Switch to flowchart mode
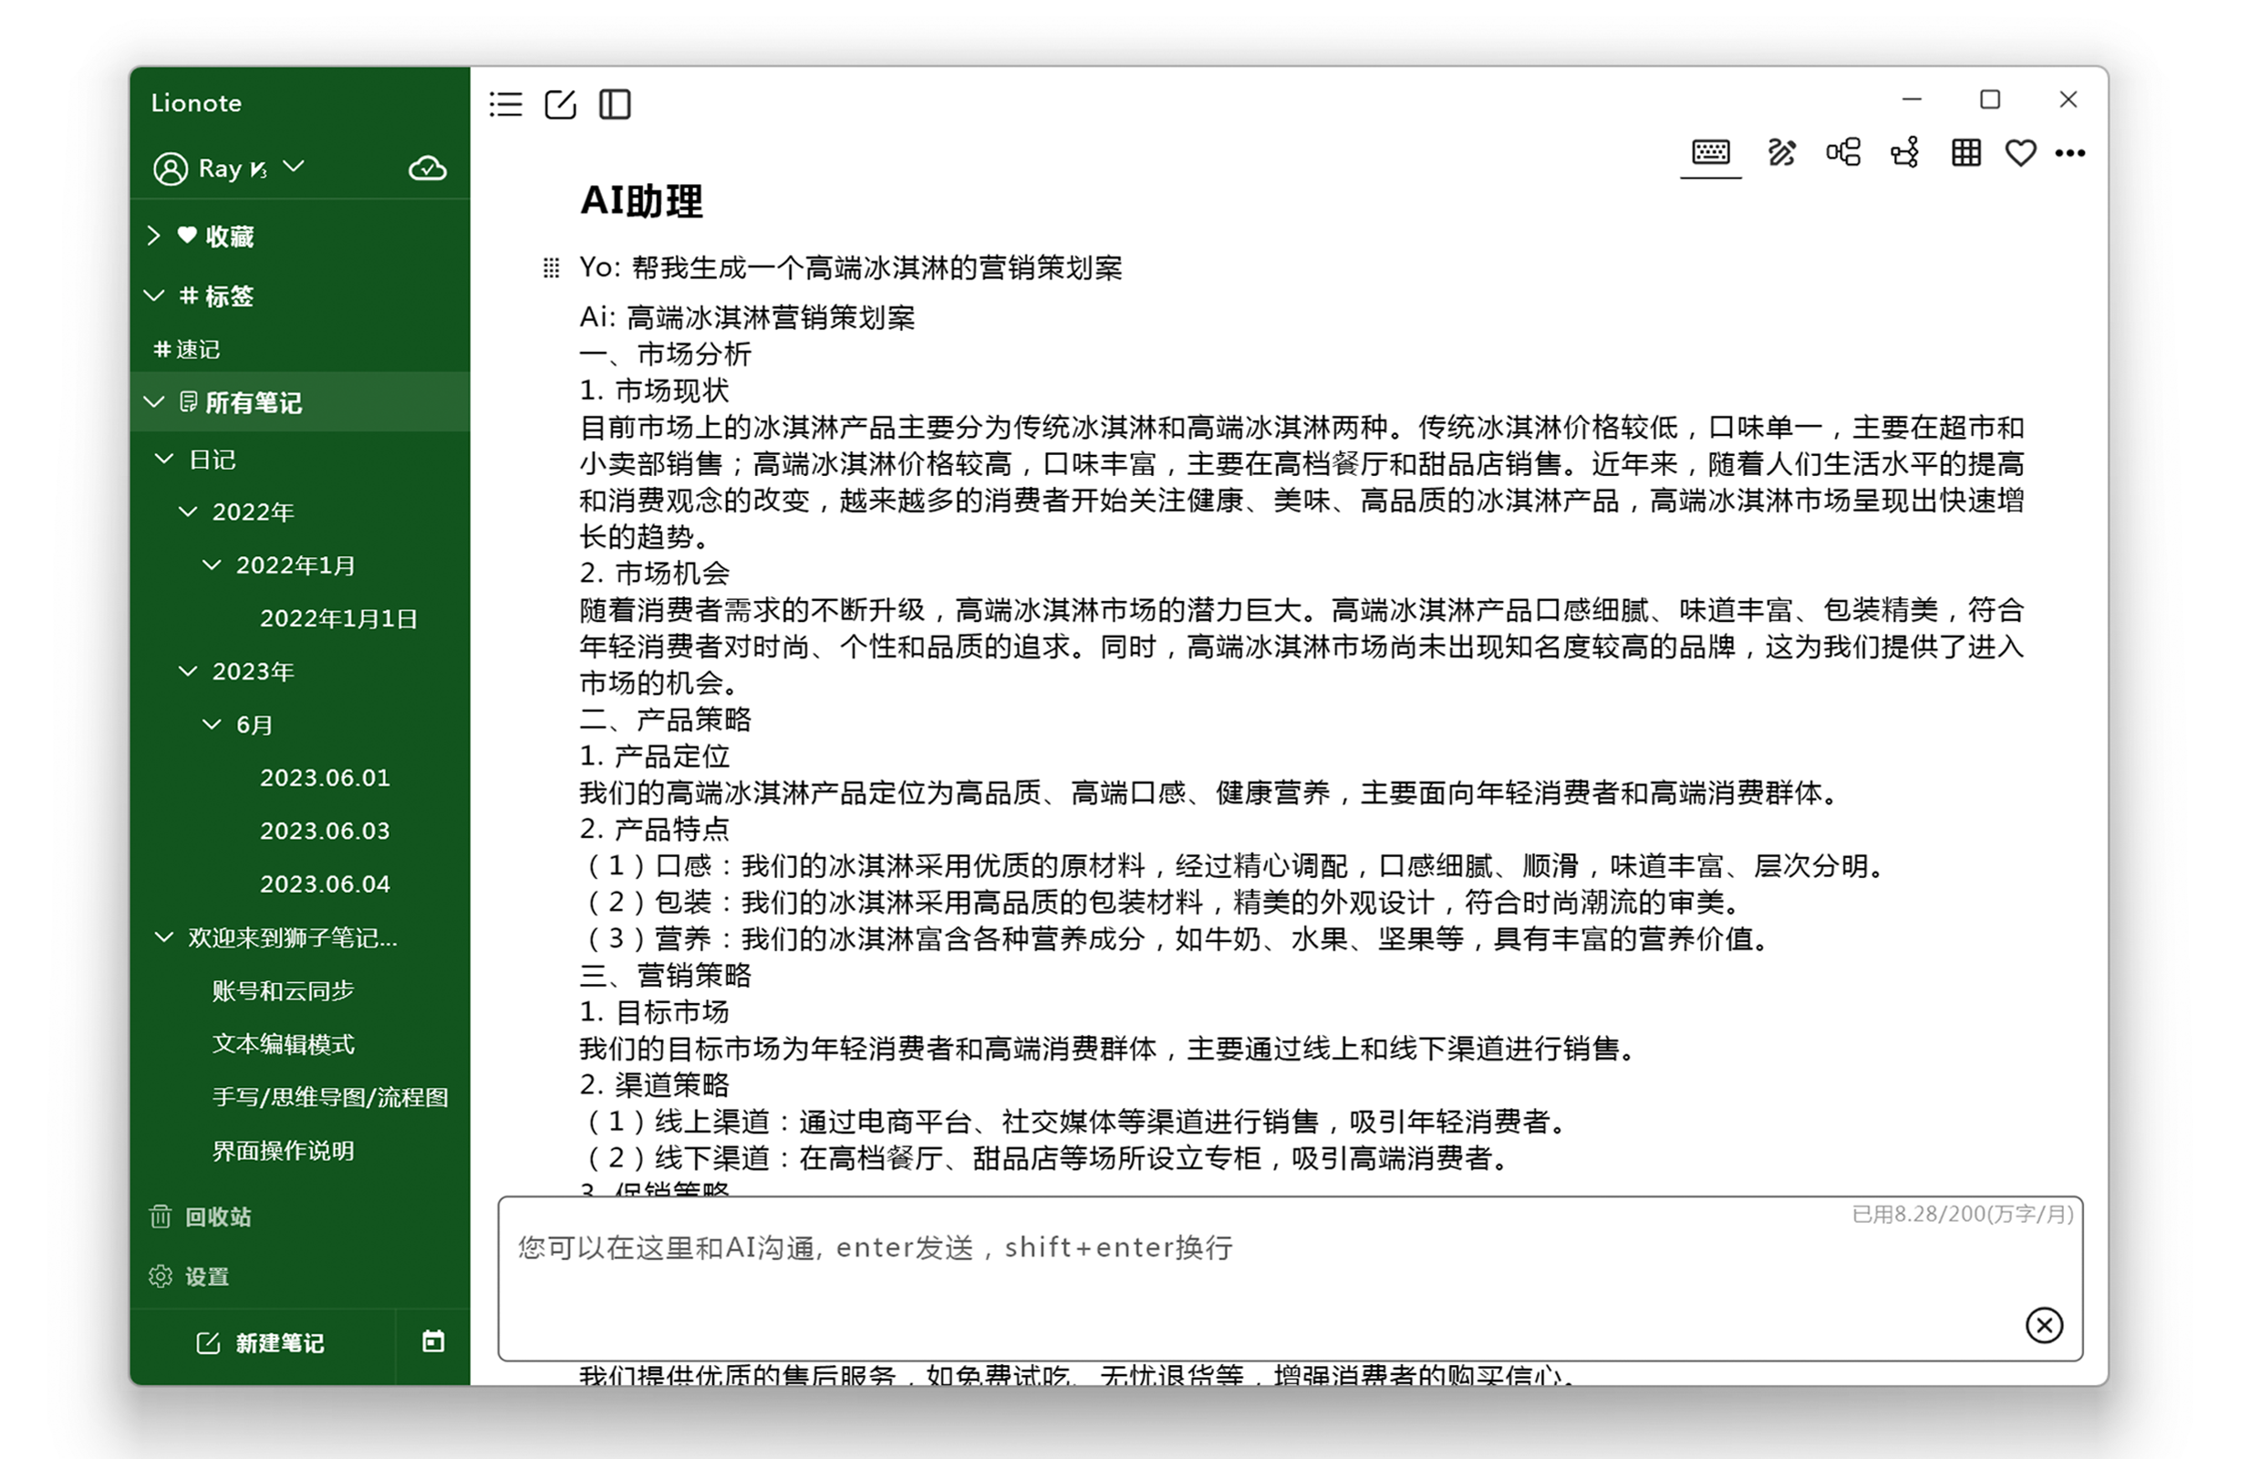This screenshot has width=2250, height=1459. pos(1904,152)
